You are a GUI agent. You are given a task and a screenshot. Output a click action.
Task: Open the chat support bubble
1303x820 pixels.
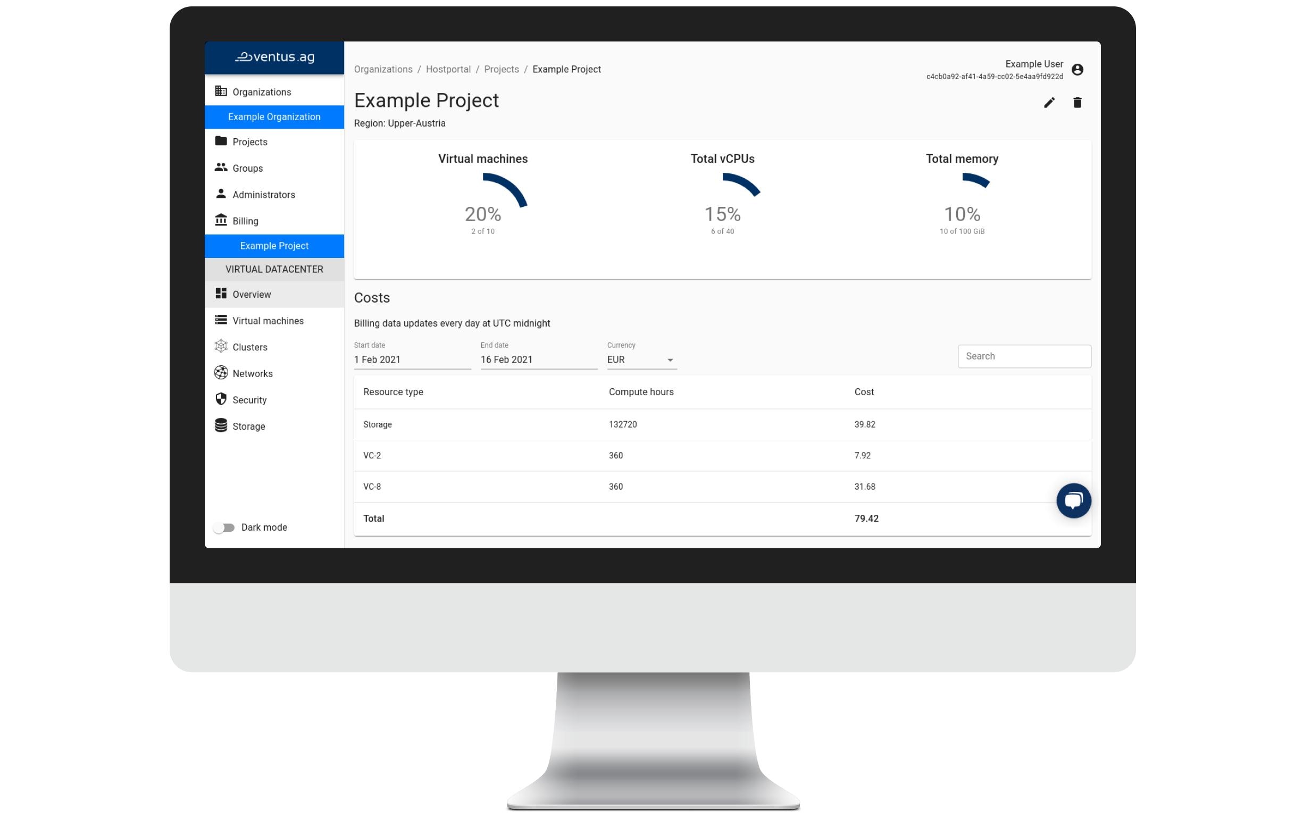tap(1073, 500)
